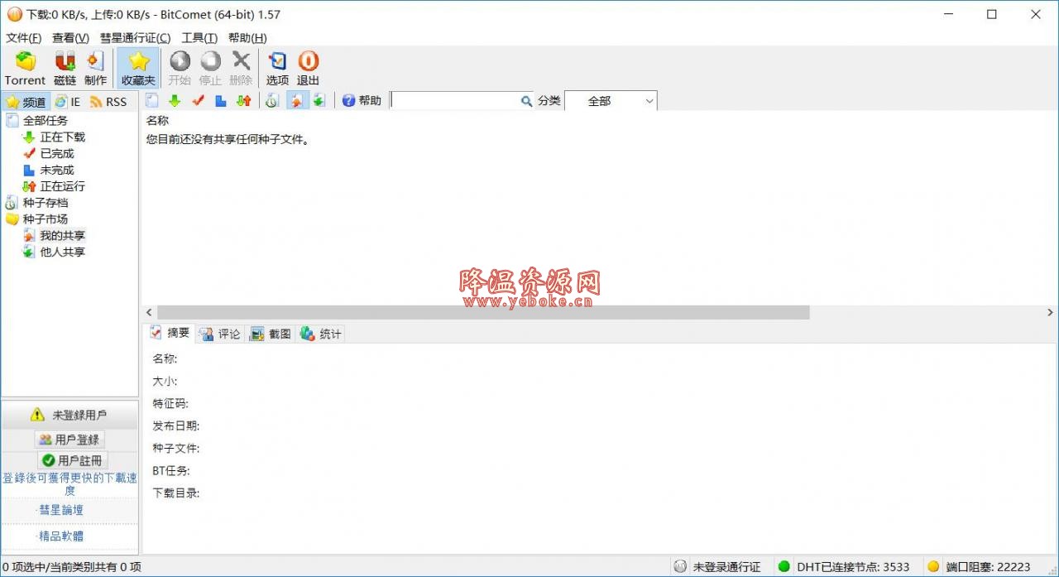
Task: Open the 查看(V) menu
Action: [x=70, y=38]
